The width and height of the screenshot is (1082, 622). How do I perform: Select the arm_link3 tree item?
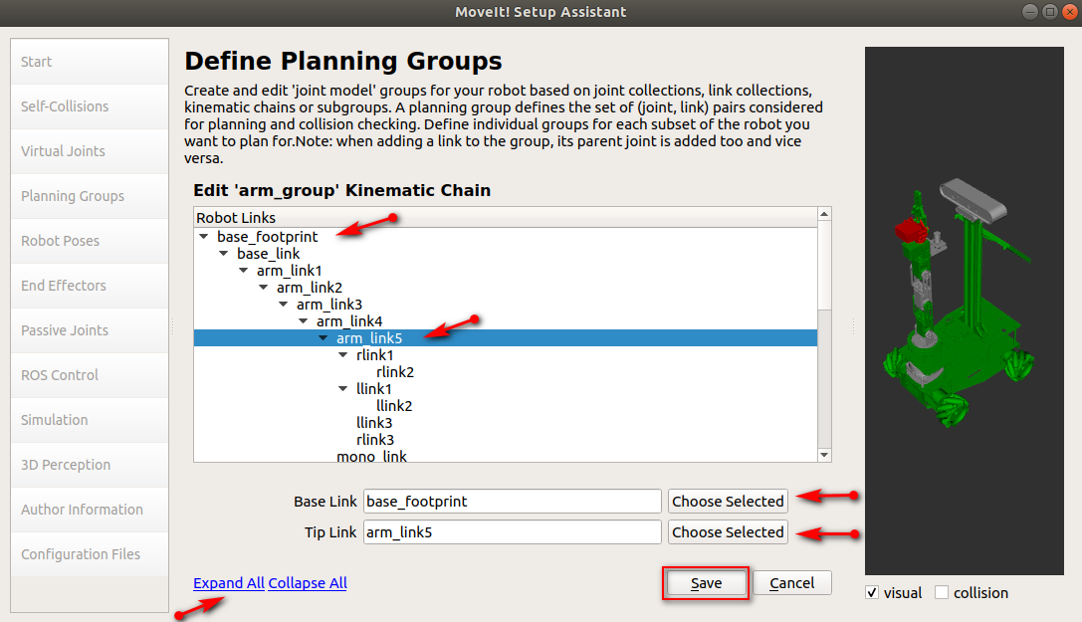coord(329,305)
